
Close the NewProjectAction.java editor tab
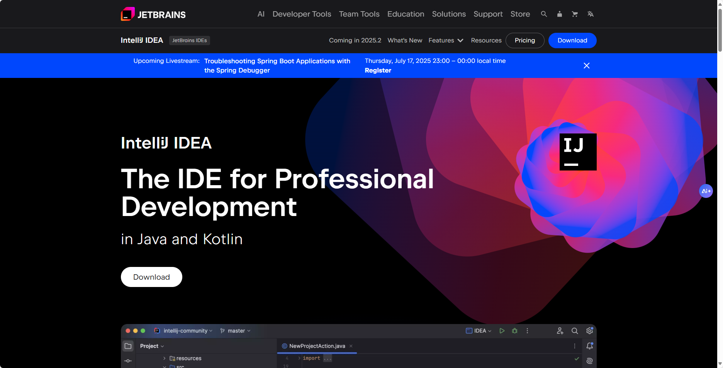pyautogui.click(x=351, y=346)
